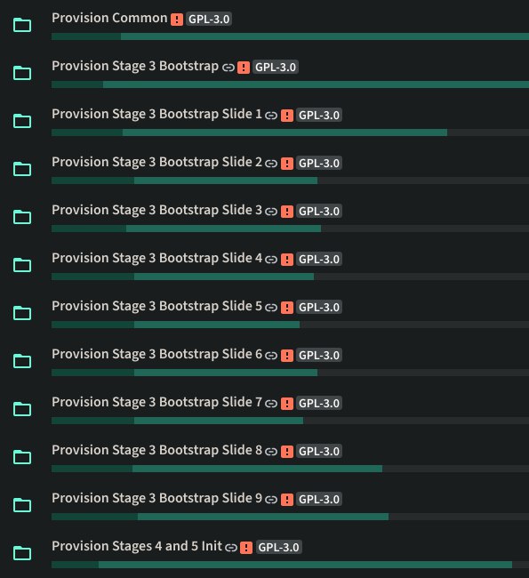Click link icon next to Provision Stage 3 Bootstrap

pos(228,68)
